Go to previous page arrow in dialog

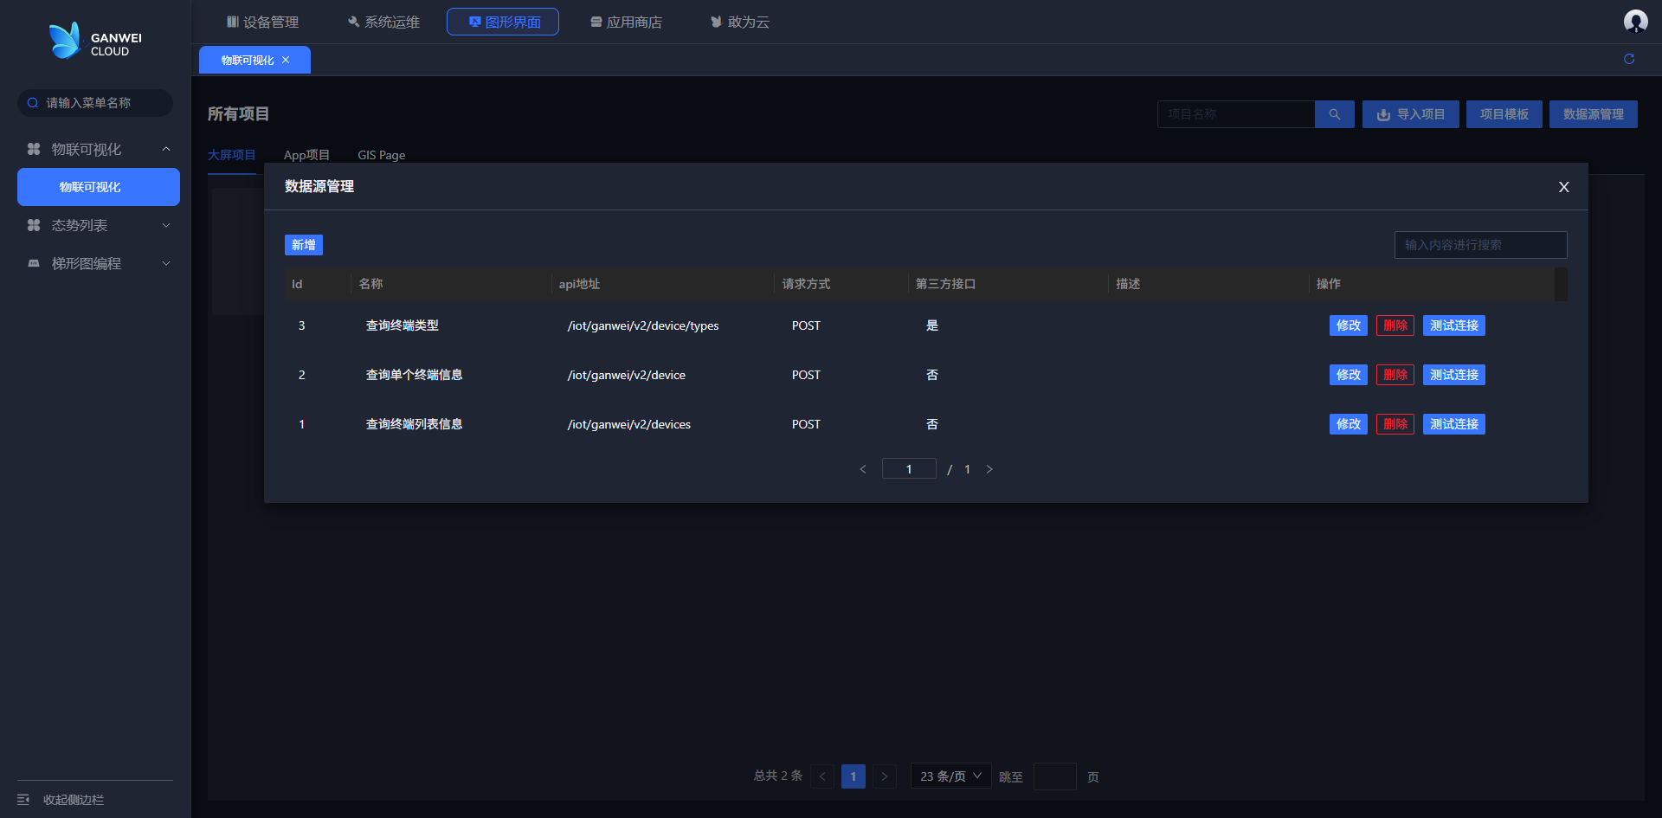[x=863, y=469]
